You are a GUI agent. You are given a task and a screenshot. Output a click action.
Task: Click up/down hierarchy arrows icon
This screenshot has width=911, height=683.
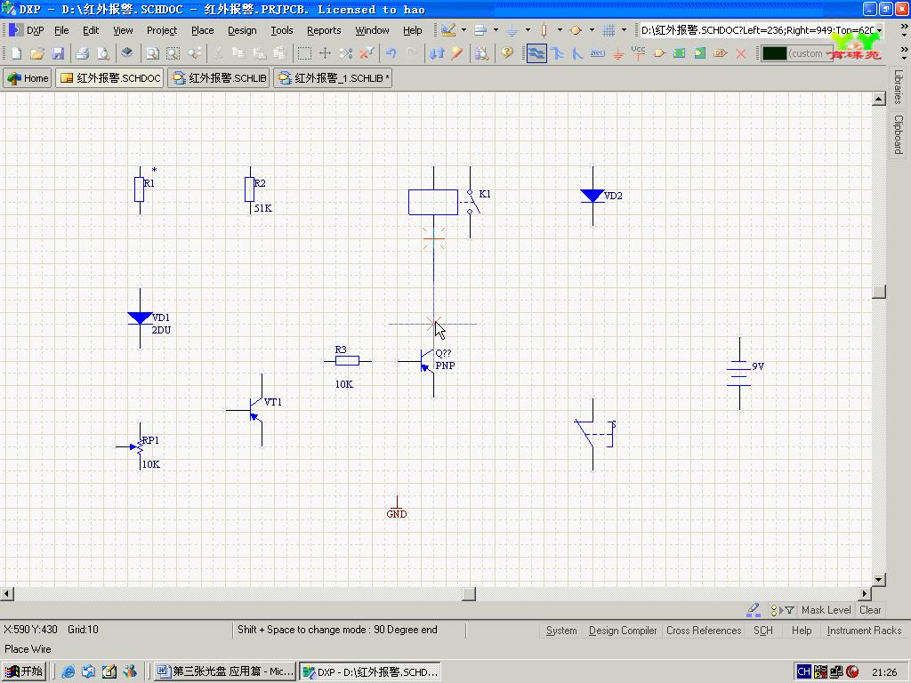436,53
